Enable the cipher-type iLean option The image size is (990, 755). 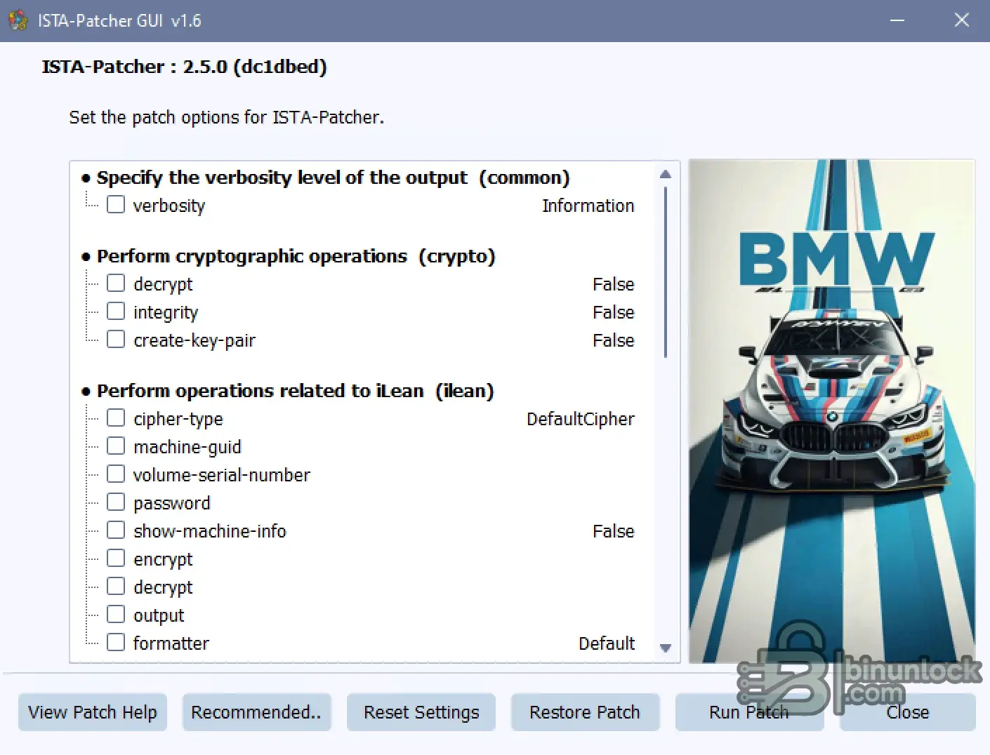116,417
